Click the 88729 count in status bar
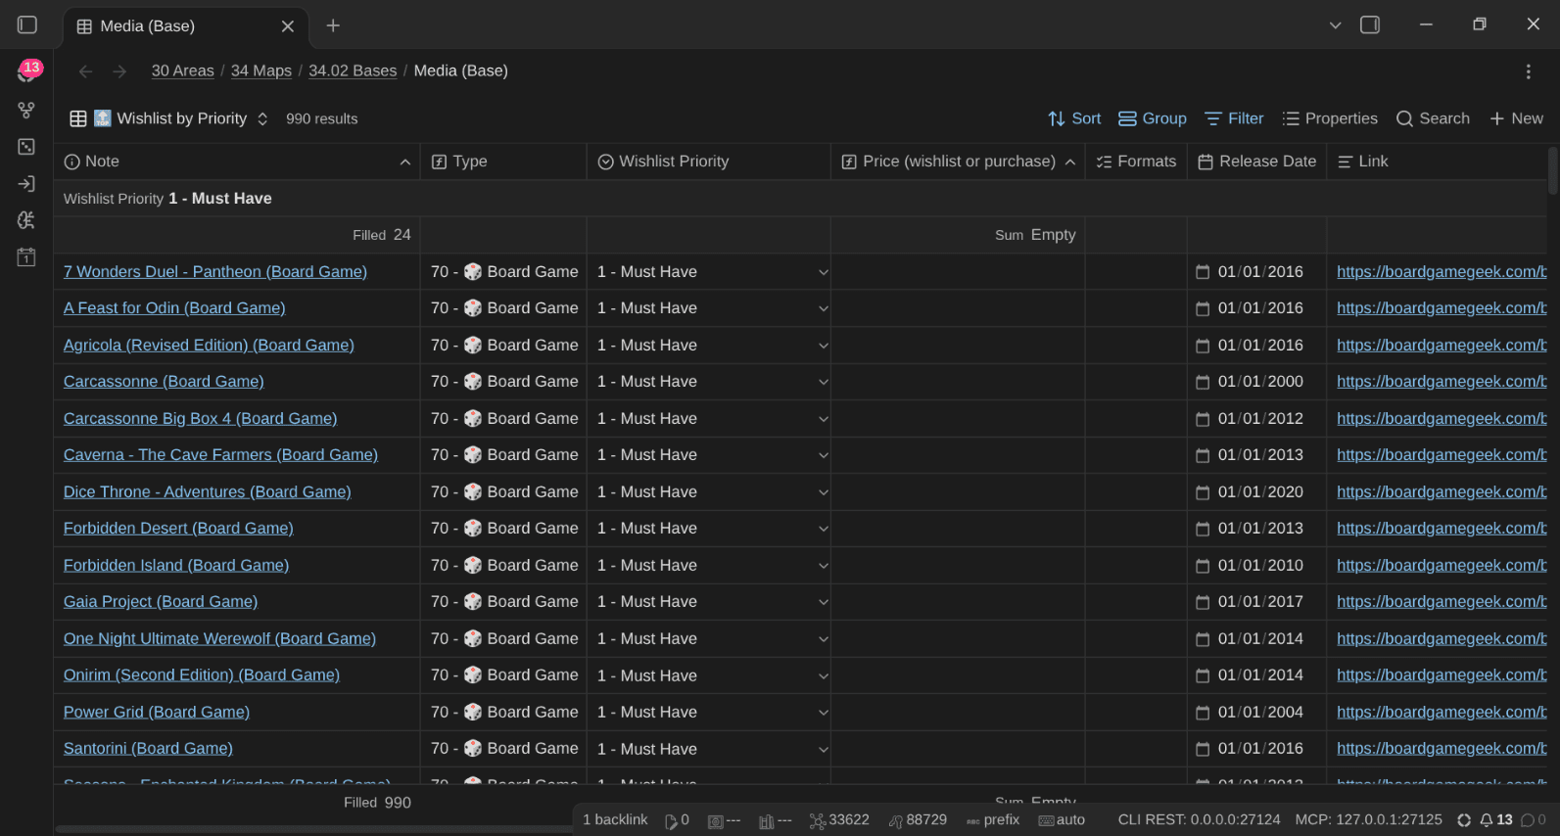The width and height of the screenshot is (1560, 836). [x=918, y=820]
